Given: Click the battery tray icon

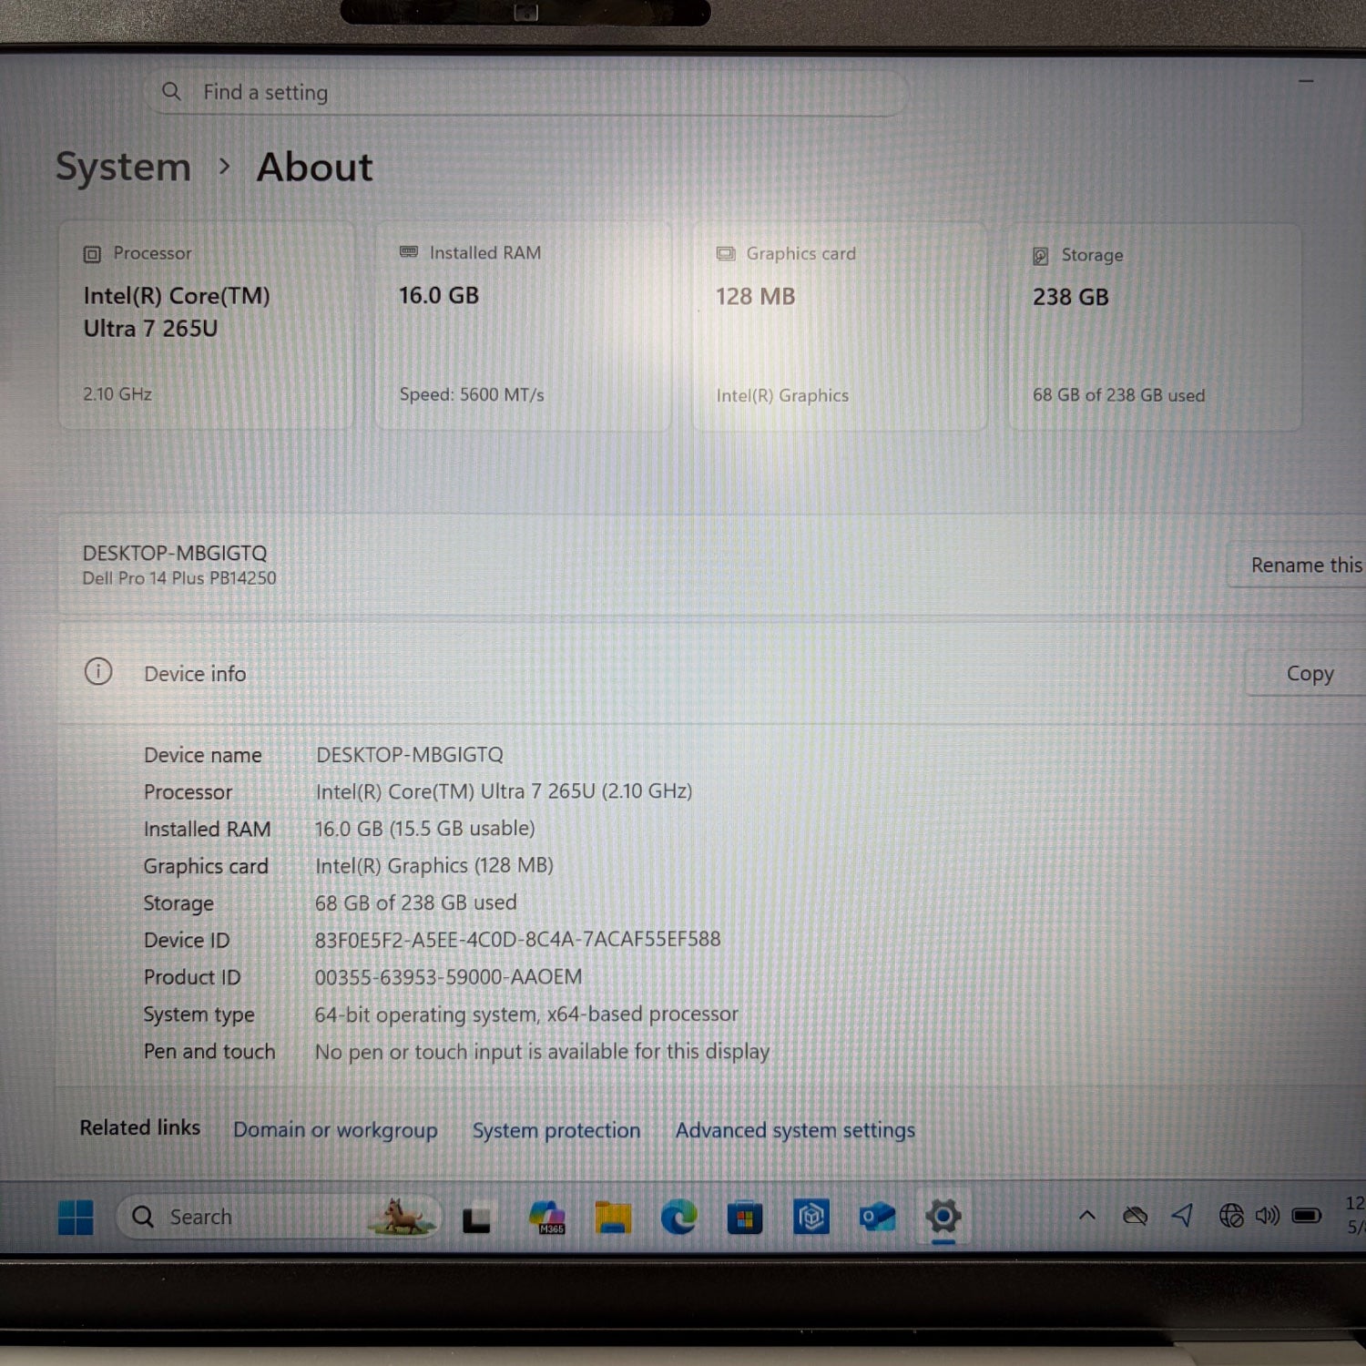Looking at the screenshot, I should pyautogui.click(x=1307, y=1216).
